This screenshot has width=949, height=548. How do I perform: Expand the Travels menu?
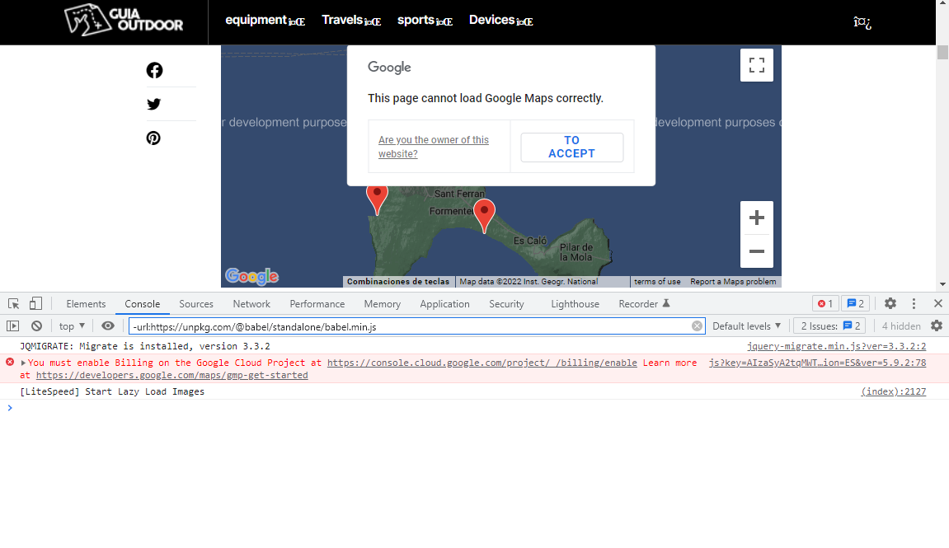tap(351, 21)
